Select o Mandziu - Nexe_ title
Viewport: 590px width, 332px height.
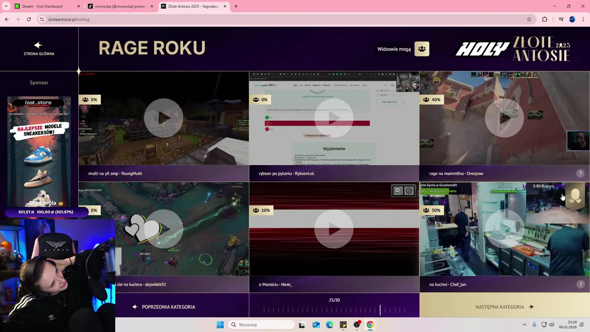pyautogui.click(x=276, y=285)
